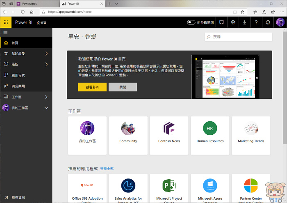Screen dimensions: 287x203
Task: Expand the 最近 flyout chevron
Action: [46, 64]
